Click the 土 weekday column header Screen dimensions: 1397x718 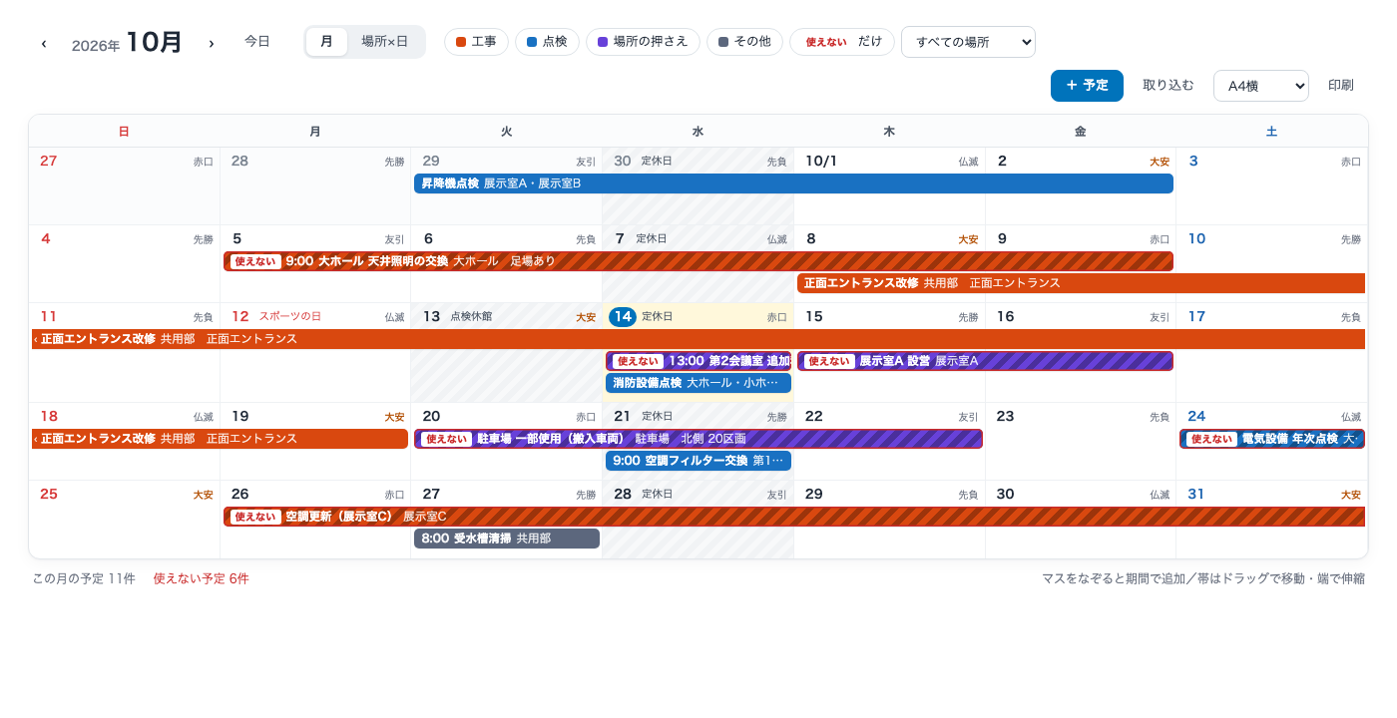tap(1271, 132)
